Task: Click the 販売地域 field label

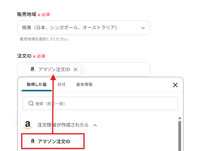Action: [x=27, y=14]
